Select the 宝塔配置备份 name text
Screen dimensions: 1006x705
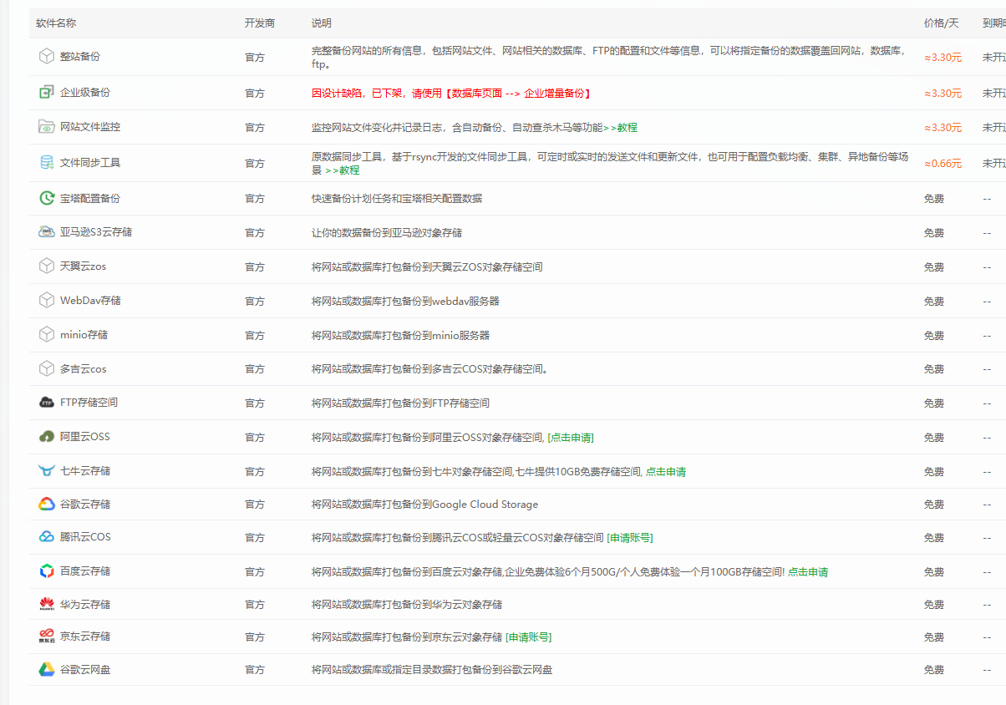pos(90,199)
